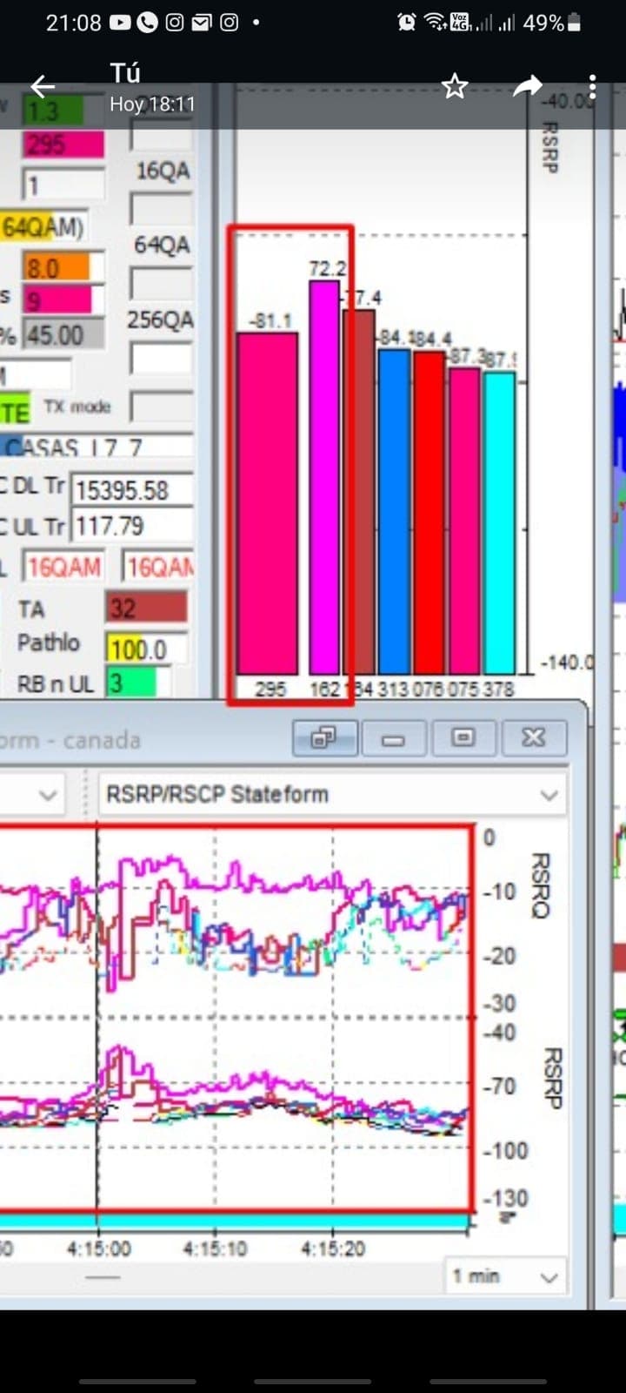This screenshot has width=626, height=1393.
Task: Star this message with the star icon
Action: coord(455,86)
